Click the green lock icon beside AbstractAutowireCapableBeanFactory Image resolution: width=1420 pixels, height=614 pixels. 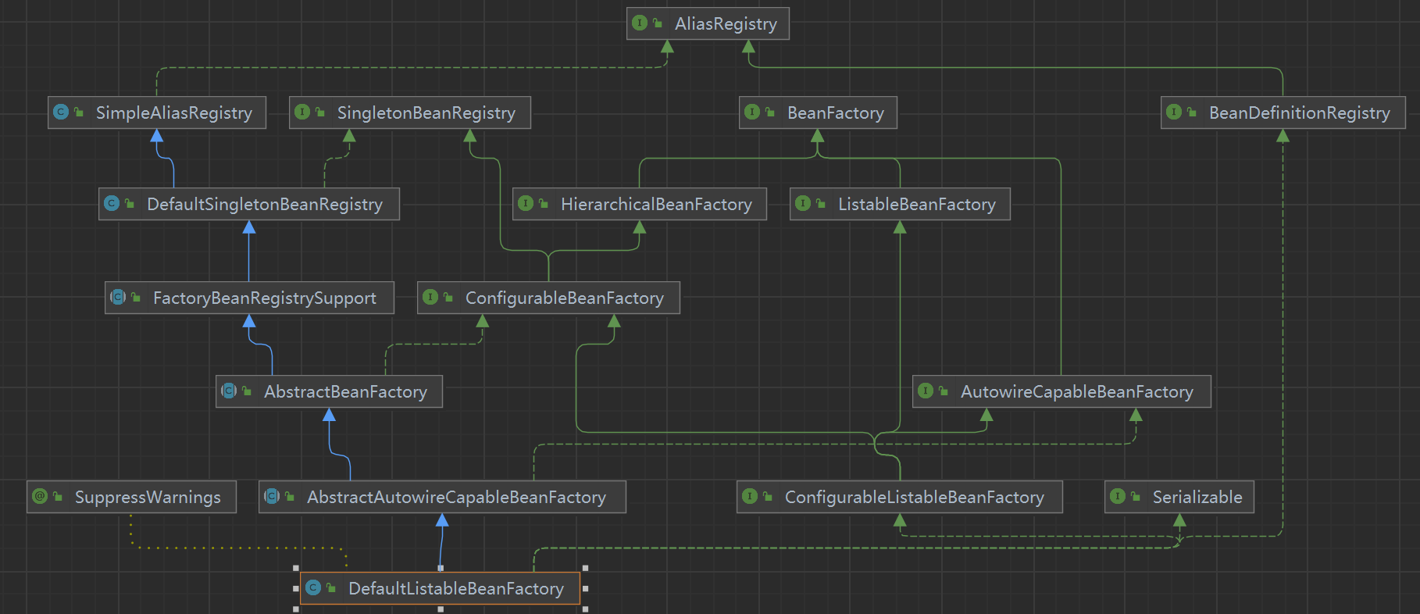click(x=290, y=497)
